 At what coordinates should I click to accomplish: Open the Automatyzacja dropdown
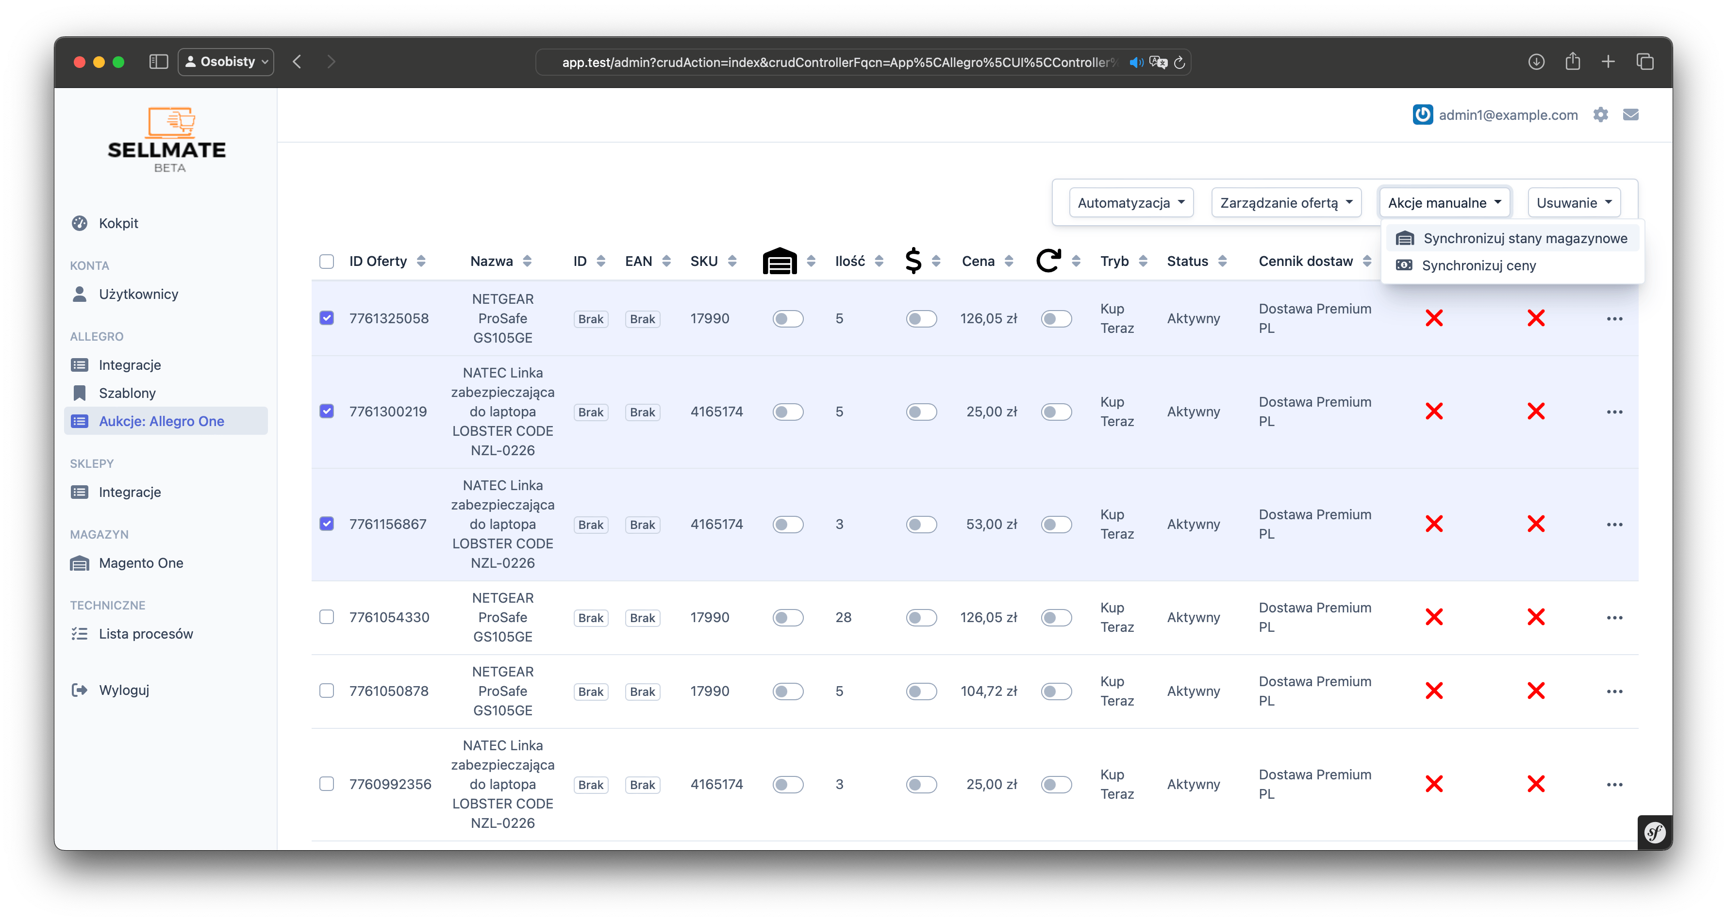click(x=1131, y=202)
